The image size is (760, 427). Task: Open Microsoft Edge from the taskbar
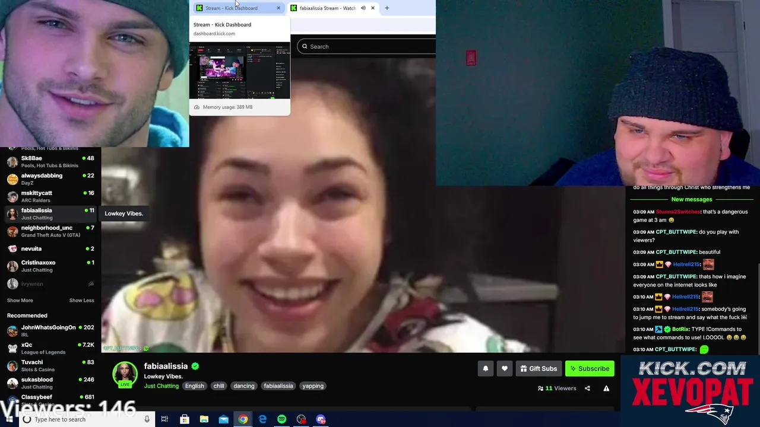coord(262,419)
